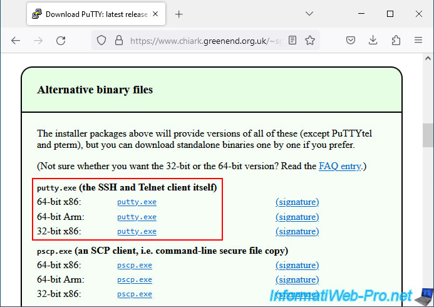Download 32-bit x86 pscp.exe
This screenshot has width=434, height=307.
coord(135,294)
